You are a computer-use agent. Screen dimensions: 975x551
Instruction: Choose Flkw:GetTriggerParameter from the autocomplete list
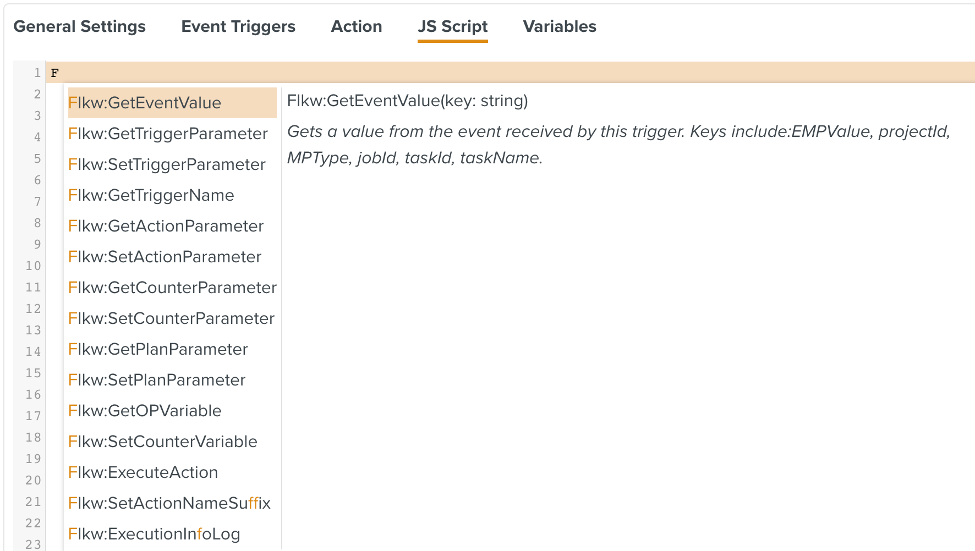pos(168,133)
